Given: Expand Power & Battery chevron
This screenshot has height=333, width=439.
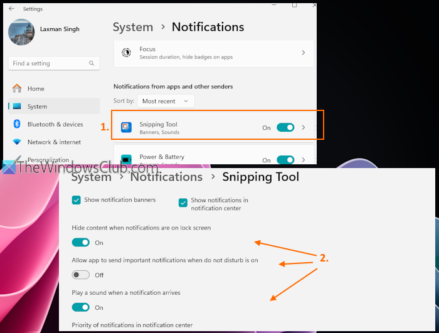Looking at the screenshot, I should (303, 160).
